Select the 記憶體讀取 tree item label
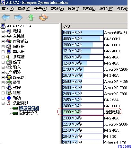Screen dimensions: 132x149 coord(29,108)
